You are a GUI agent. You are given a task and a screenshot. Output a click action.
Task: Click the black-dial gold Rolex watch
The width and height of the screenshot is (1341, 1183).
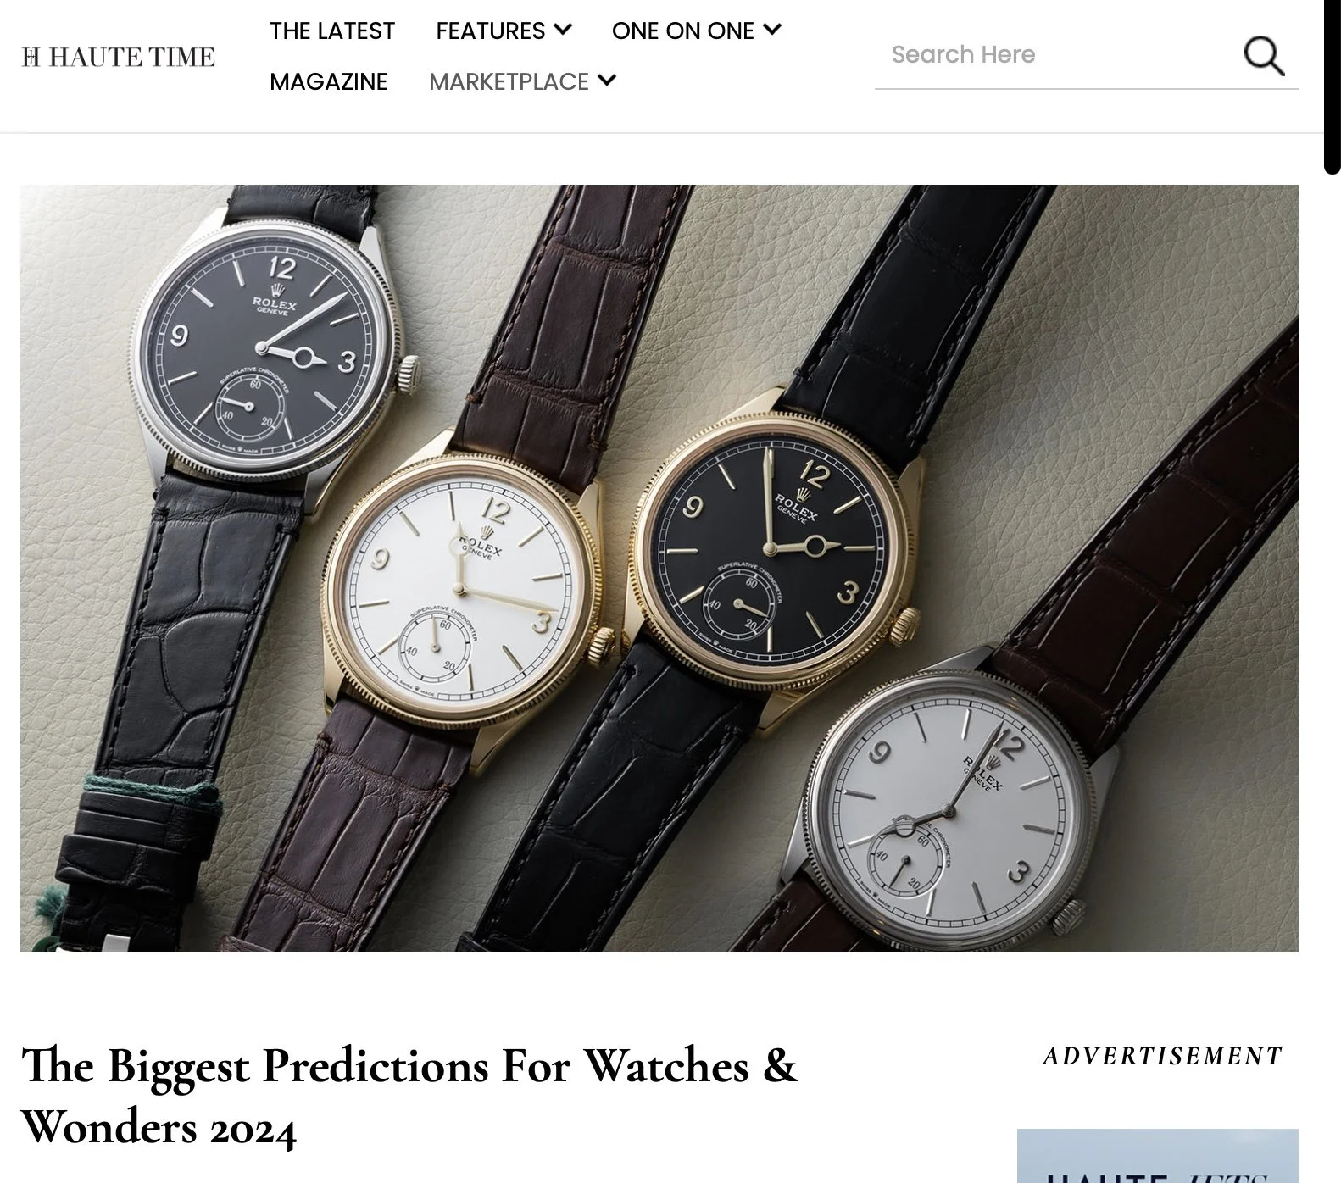tap(776, 551)
